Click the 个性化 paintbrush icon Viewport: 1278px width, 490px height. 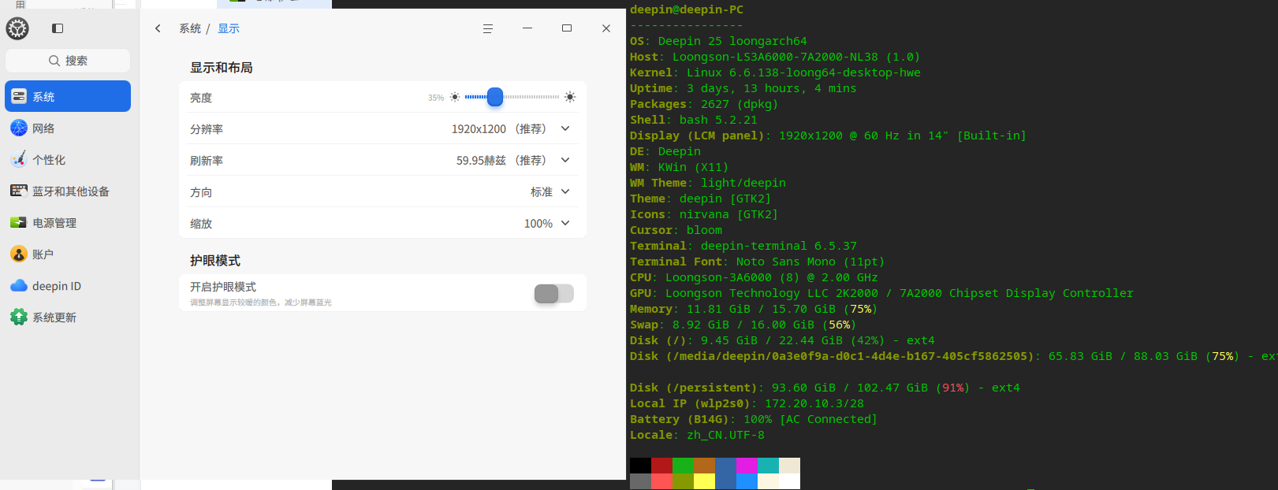tap(19, 160)
